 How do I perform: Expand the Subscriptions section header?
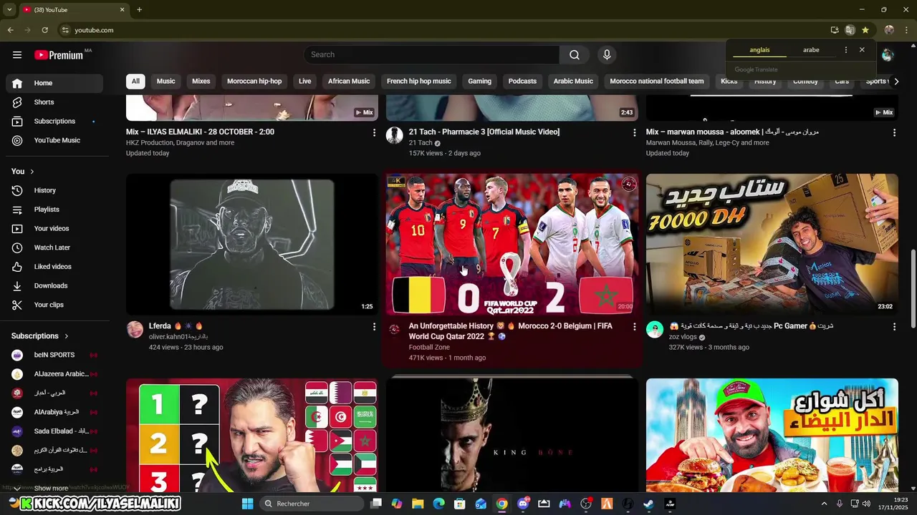click(x=40, y=336)
